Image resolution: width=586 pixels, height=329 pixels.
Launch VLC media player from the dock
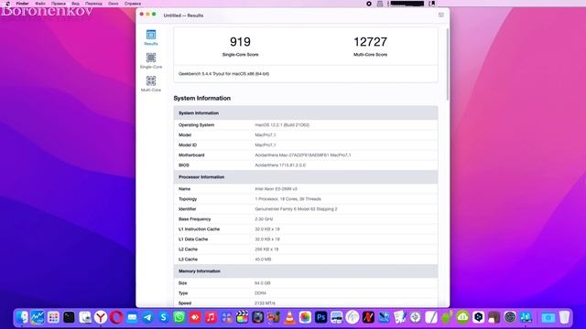click(289, 317)
